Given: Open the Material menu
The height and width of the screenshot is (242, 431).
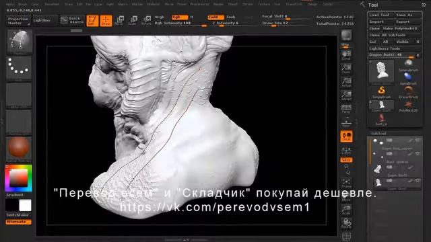Looking at the screenshot, I should click(153, 4).
